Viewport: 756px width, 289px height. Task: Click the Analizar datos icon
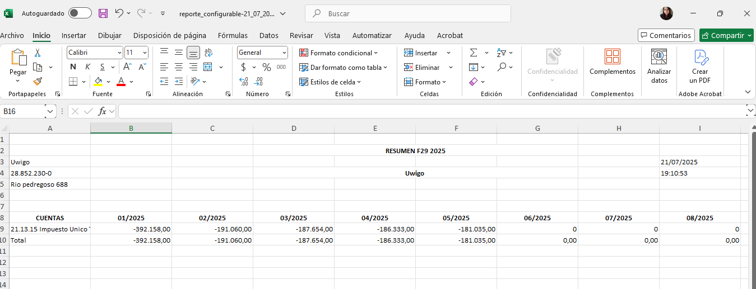659,56
